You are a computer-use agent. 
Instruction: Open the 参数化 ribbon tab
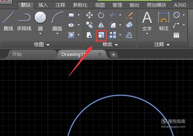click(x=80, y=5)
